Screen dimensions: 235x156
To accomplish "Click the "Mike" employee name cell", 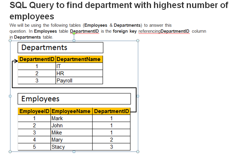I will [71, 133].
